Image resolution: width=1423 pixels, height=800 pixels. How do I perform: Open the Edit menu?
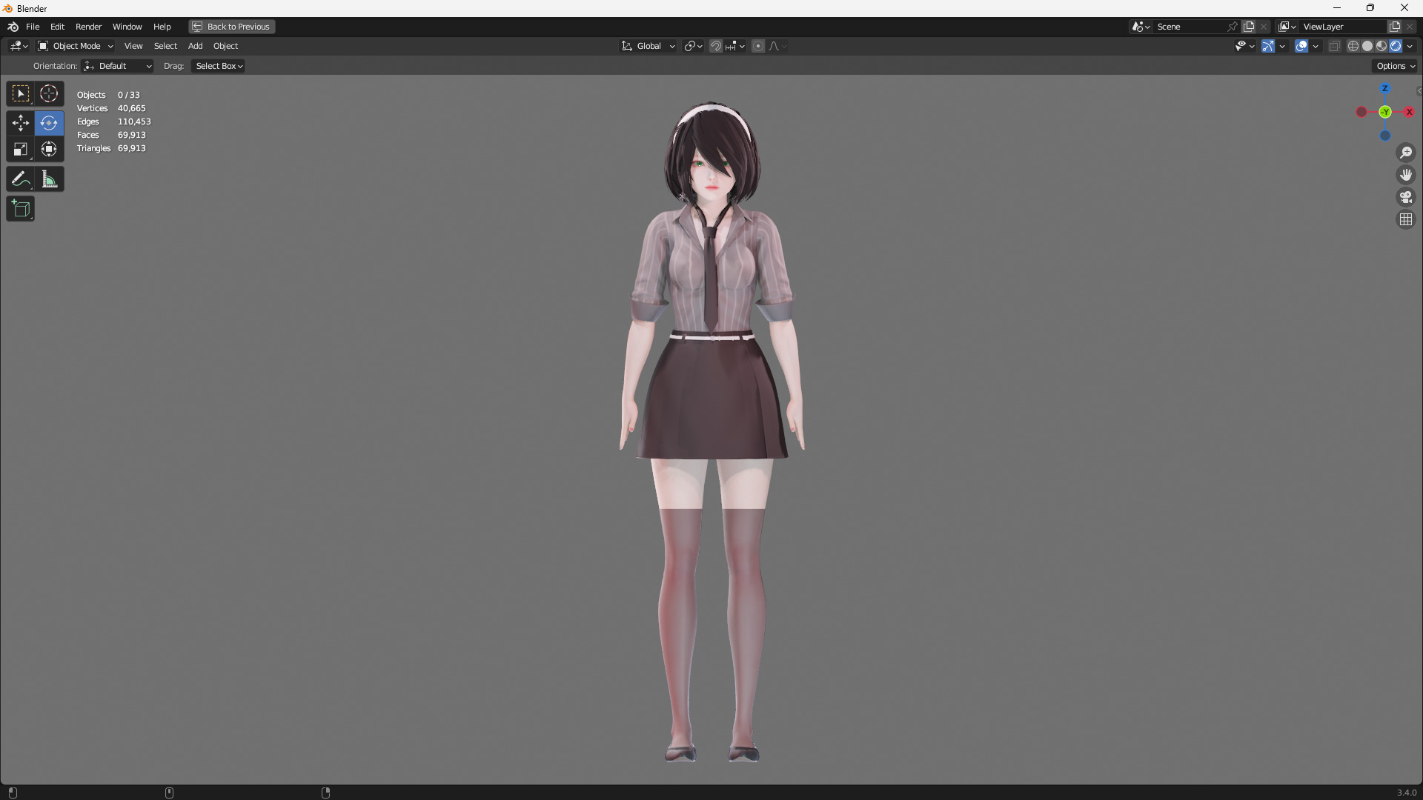[57, 27]
